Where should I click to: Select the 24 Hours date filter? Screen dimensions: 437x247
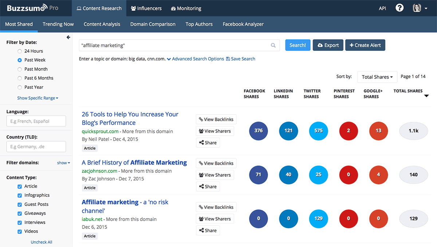pos(20,51)
